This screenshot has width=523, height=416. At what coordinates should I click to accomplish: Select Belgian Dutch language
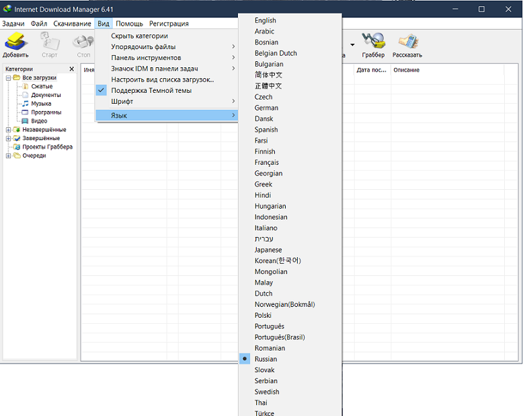(290, 53)
